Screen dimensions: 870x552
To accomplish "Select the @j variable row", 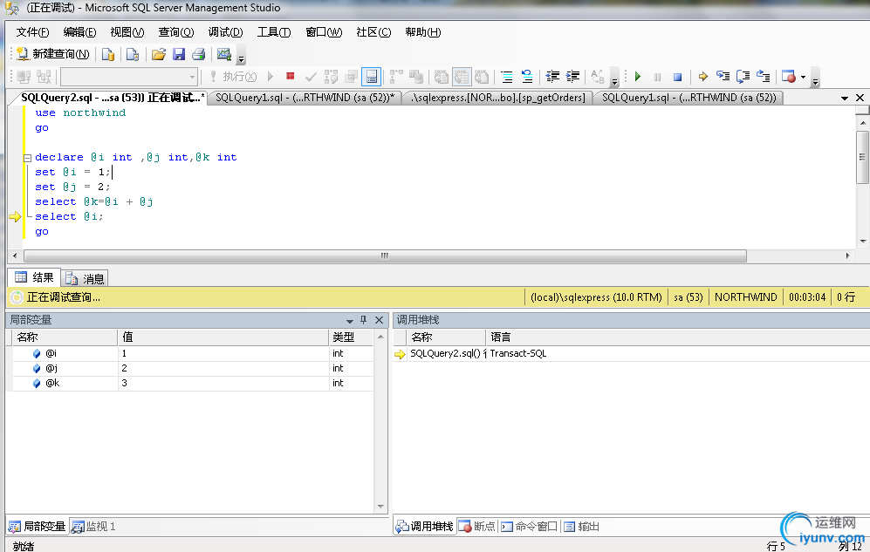I will [x=193, y=368].
